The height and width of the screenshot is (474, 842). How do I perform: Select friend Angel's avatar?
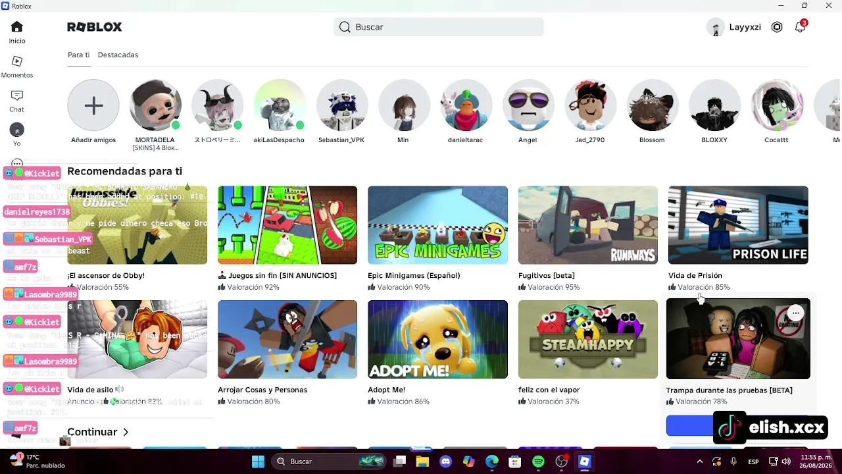(x=528, y=105)
